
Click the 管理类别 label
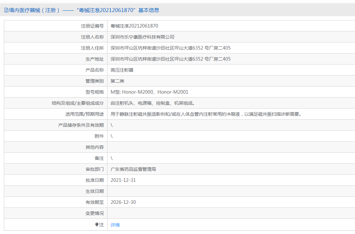(x=95, y=81)
